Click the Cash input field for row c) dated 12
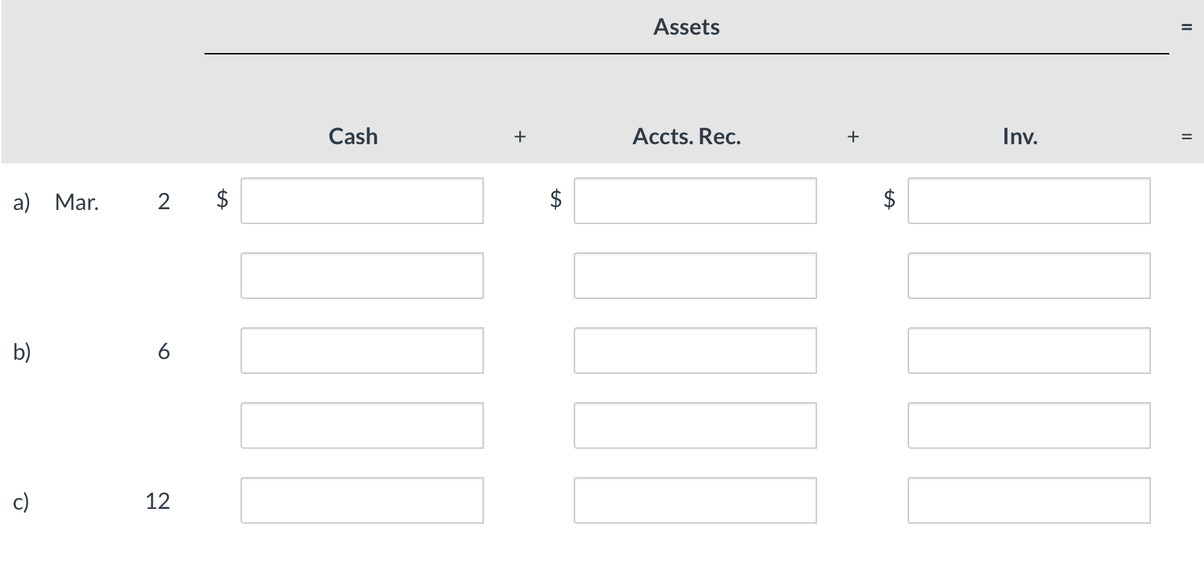The width and height of the screenshot is (1204, 564). 361,500
